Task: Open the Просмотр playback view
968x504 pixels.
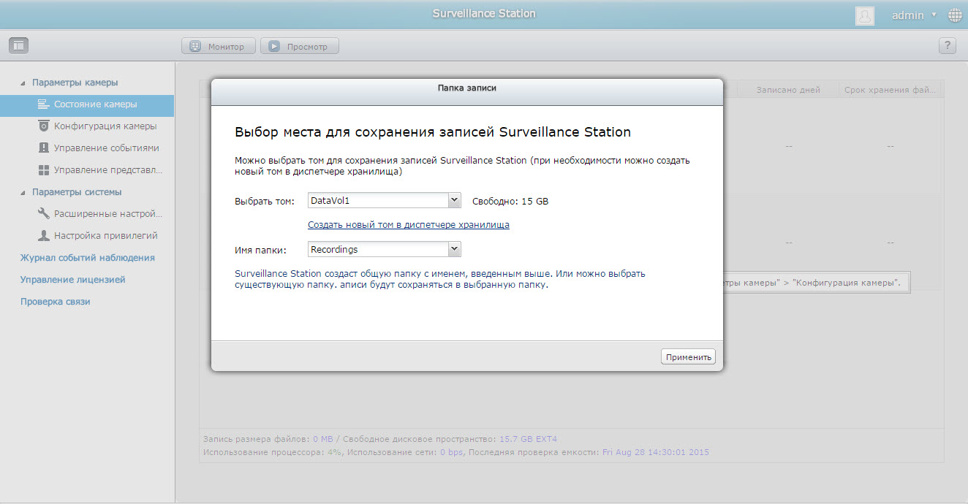Action: pos(300,46)
